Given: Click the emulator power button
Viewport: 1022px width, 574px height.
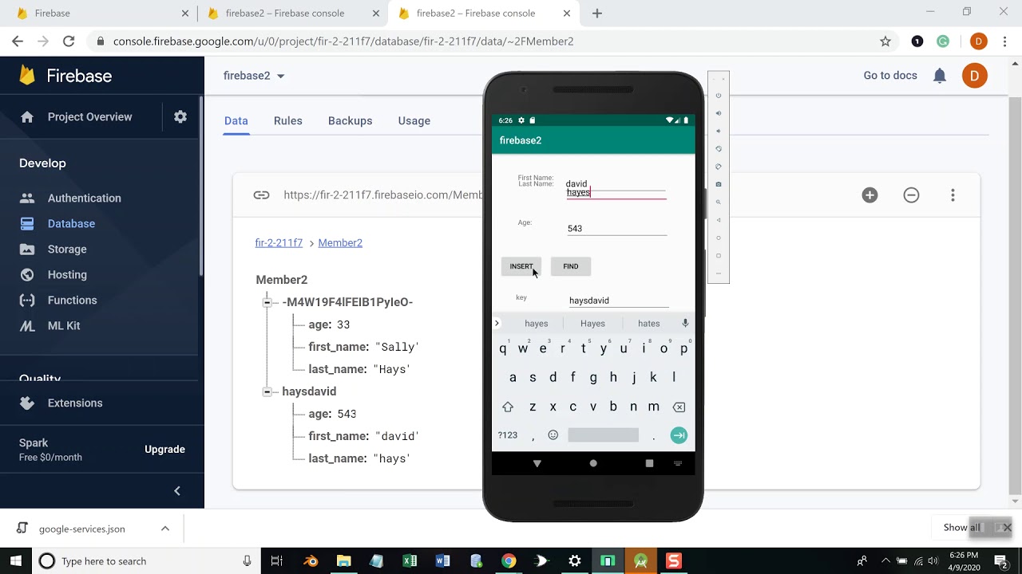Looking at the screenshot, I should point(719,96).
